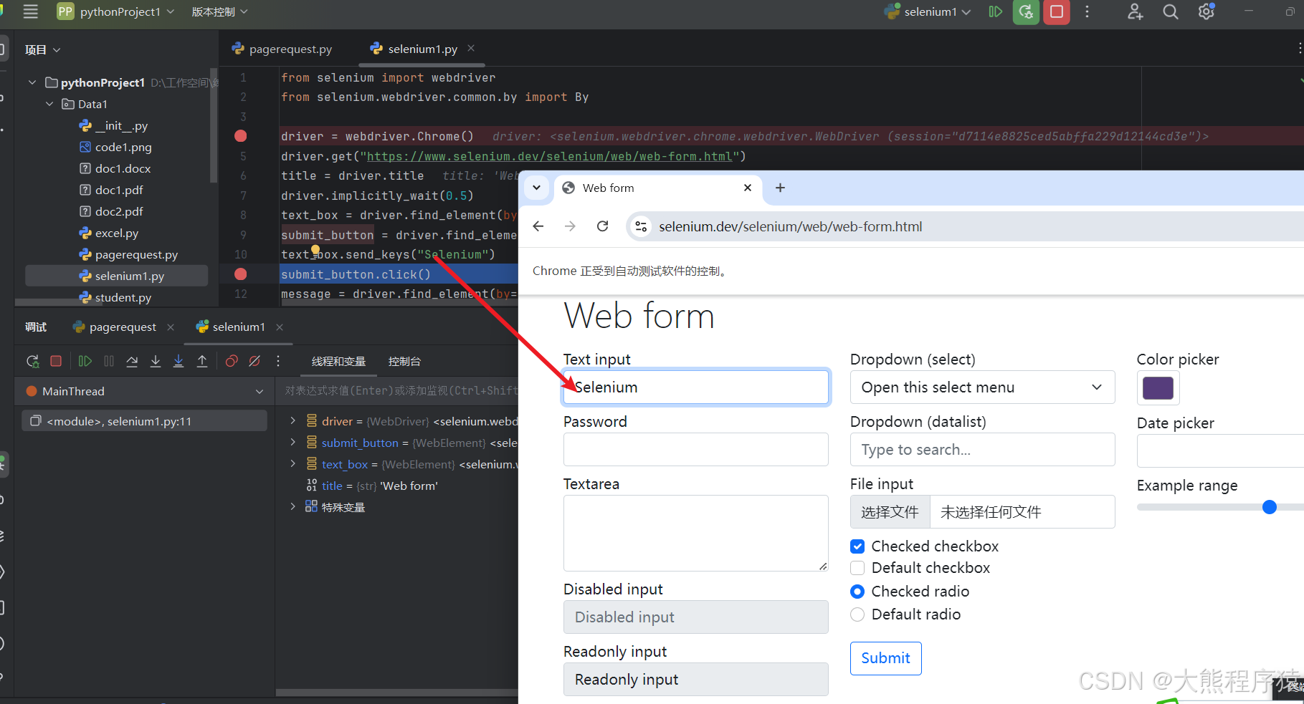Click the Step Into debugger icon

pyautogui.click(x=156, y=361)
